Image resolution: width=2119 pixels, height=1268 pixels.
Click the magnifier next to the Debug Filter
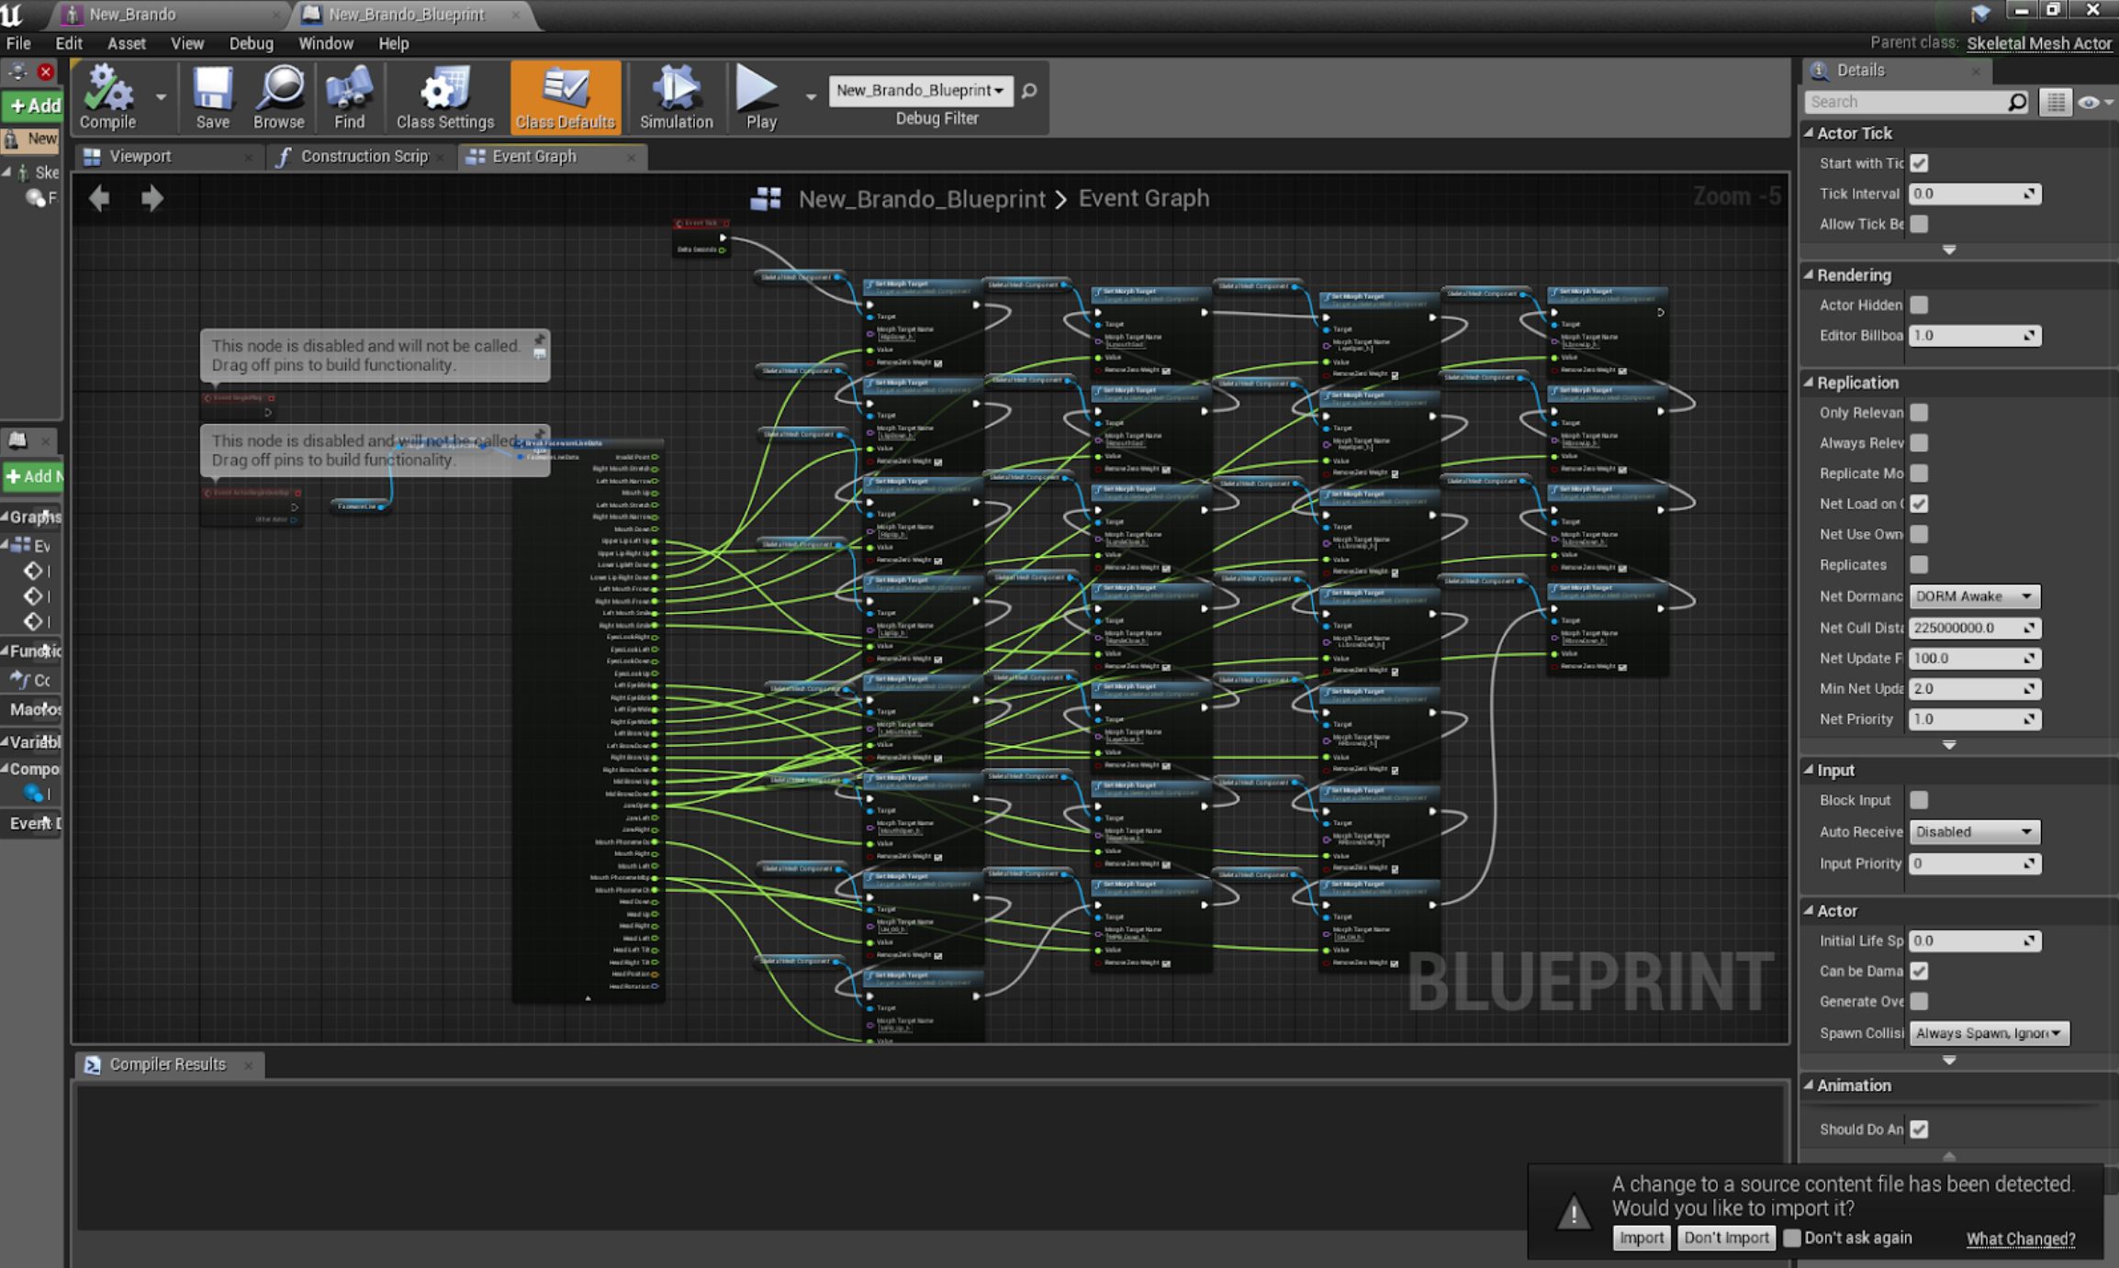pyautogui.click(x=1029, y=91)
